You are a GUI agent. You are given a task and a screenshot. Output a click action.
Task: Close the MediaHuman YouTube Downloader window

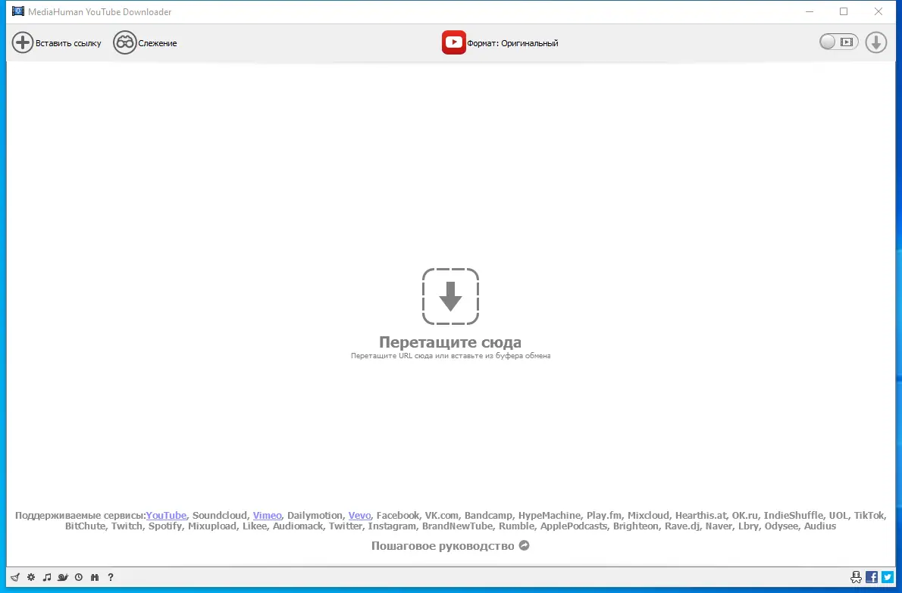click(x=879, y=11)
